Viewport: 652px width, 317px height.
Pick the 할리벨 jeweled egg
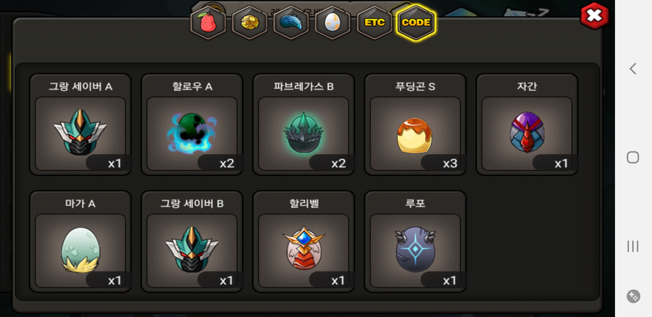(x=304, y=242)
